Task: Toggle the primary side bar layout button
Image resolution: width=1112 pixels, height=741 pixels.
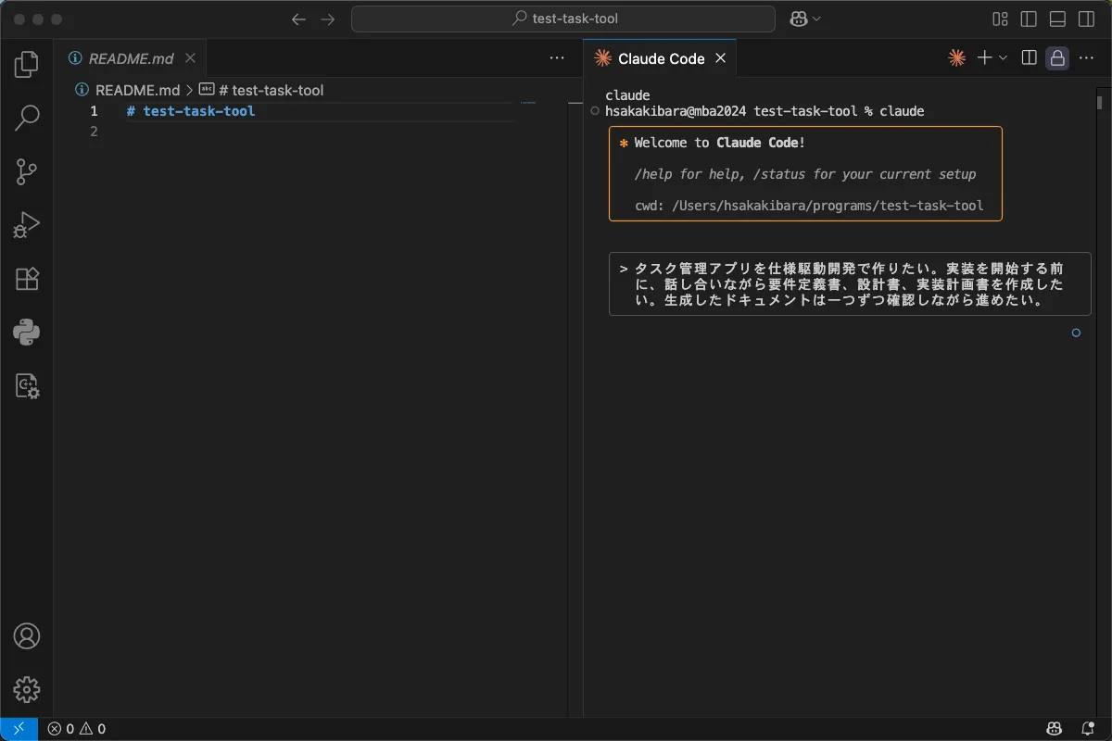Action: (1029, 19)
